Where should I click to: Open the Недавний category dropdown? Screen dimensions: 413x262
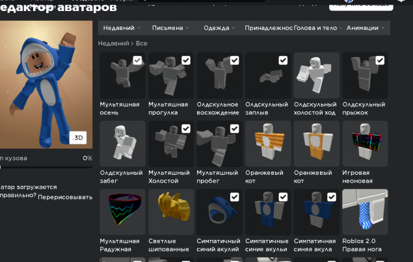(122, 28)
